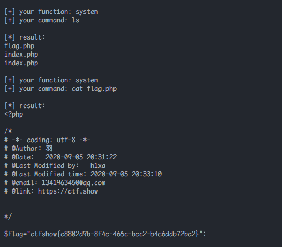Click the second index.php line

21,63
